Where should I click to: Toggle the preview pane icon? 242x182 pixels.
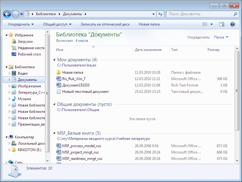click(x=222, y=24)
